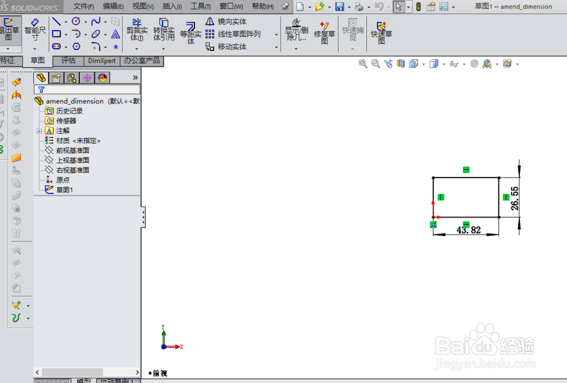Open the Rectangle tool dropdown arrow
Screen dimensions: 567x383
[x=66, y=35]
